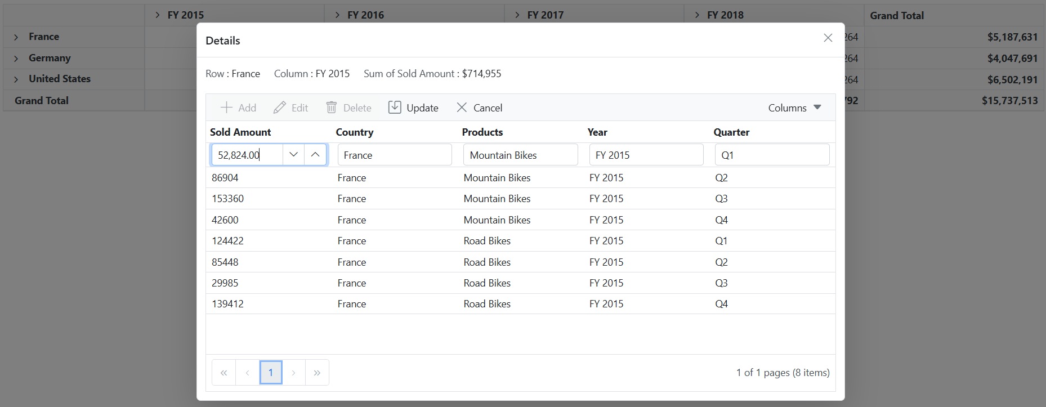
Task: Click the Year edit field
Action: click(646, 155)
